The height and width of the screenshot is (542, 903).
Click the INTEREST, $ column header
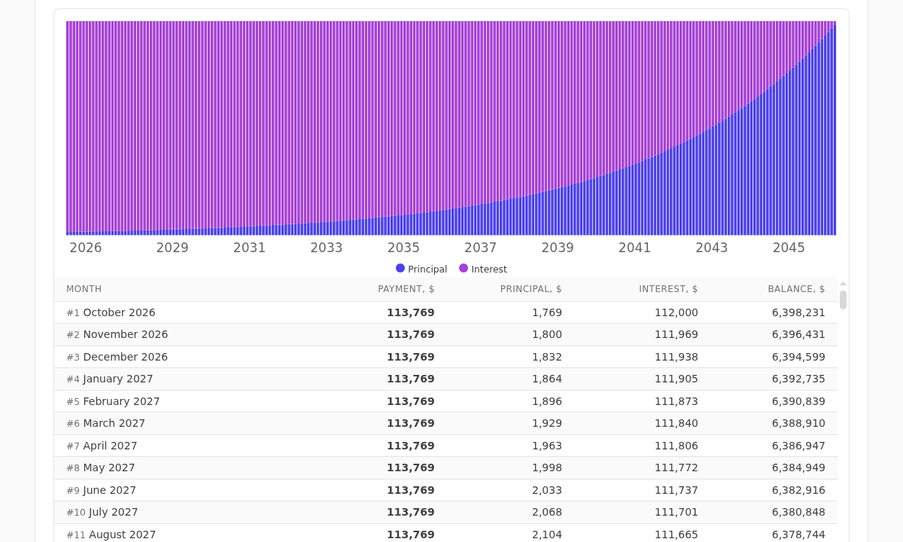coord(668,289)
